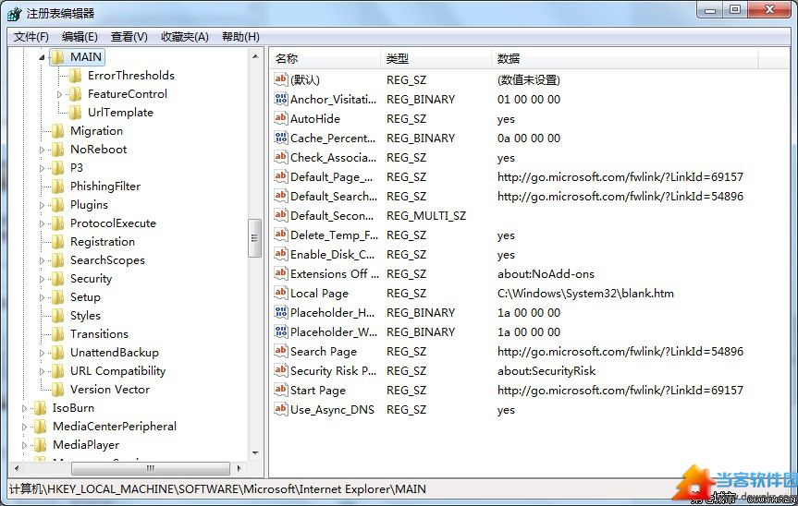This screenshot has height=506, width=798.
Task: Select the MediaCenterPeripheral key
Action: tap(115, 427)
